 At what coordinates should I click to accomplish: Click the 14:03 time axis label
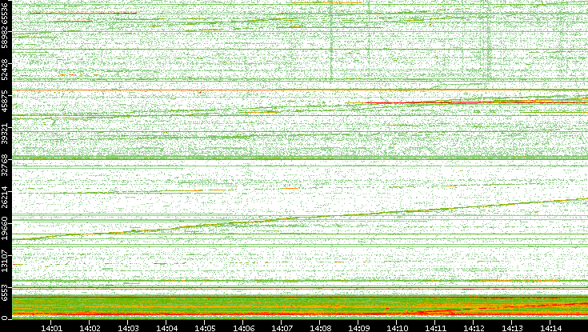click(x=128, y=329)
